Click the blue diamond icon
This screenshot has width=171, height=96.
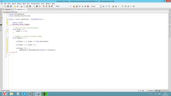(109, 6)
